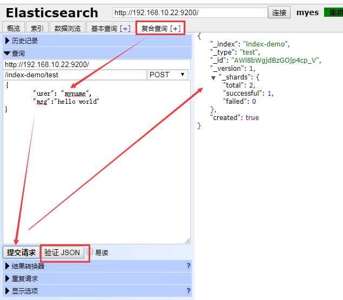Collapse the 查询 section
The width and height of the screenshot is (343, 300).
pos(97,53)
